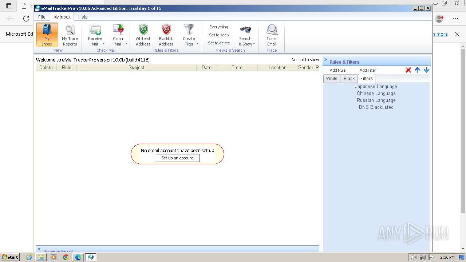Image resolution: width=466 pixels, height=262 pixels.
Task: Open File Explorer from taskbar
Action: coord(41,257)
